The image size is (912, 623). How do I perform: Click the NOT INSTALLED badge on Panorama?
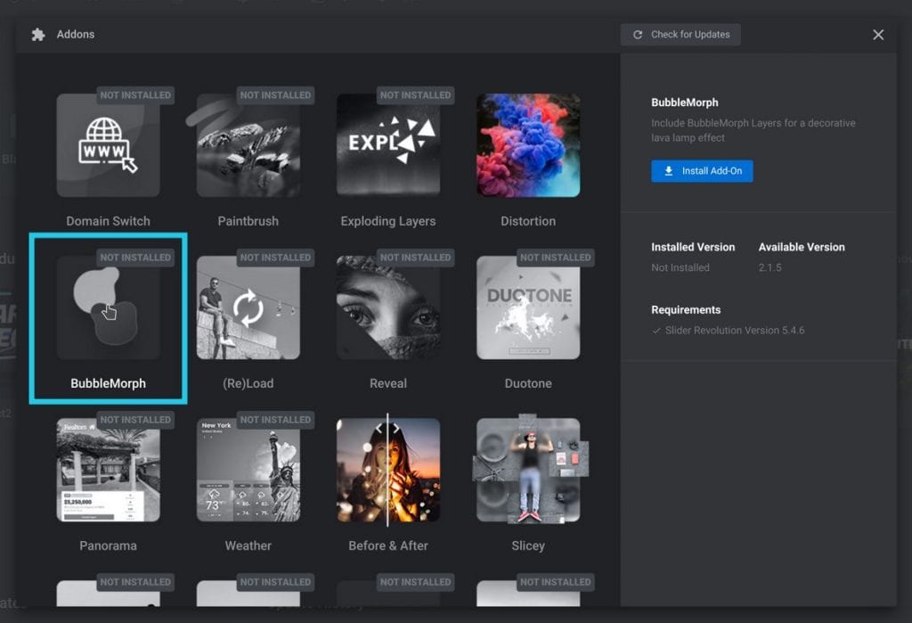tap(135, 420)
